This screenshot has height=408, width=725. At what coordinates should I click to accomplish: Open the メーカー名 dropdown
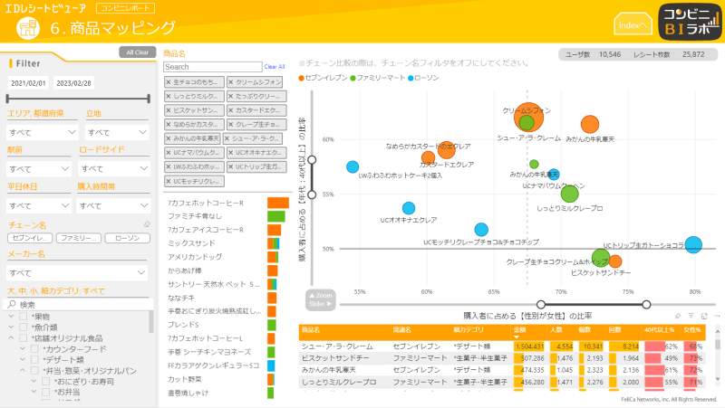(77, 273)
